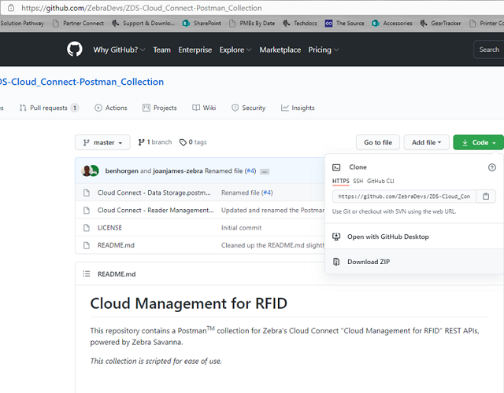Toggle the green Code dropdown button
This screenshot has width=504, height=393.
point(478,142)
